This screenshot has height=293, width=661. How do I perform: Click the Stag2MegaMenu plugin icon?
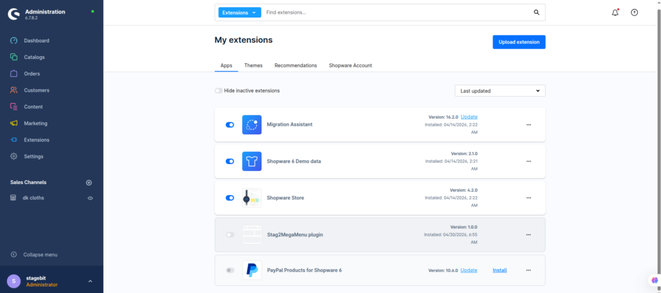[252, 234]
